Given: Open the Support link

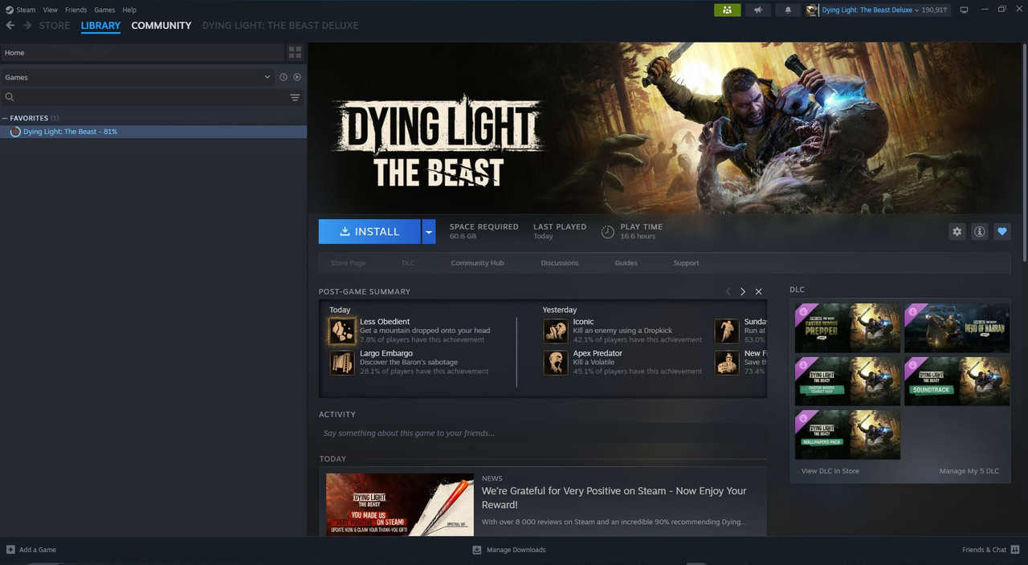Looking at the screenshot, I should click(x=686, y=262).
